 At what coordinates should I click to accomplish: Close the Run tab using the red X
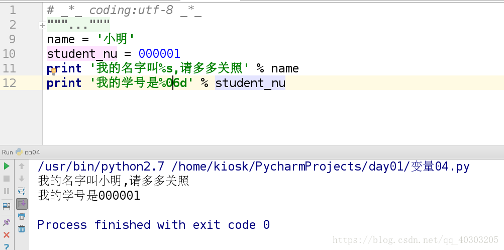[7, 234]
